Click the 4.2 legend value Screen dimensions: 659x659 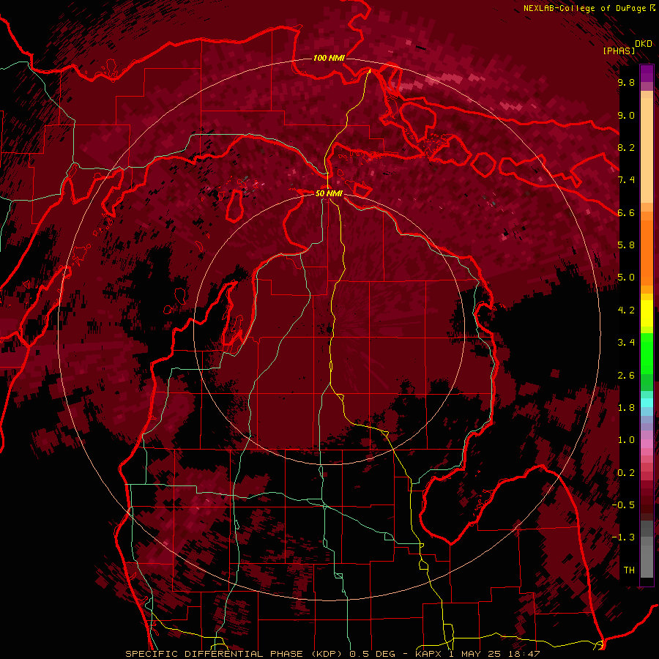coord(626,310)
